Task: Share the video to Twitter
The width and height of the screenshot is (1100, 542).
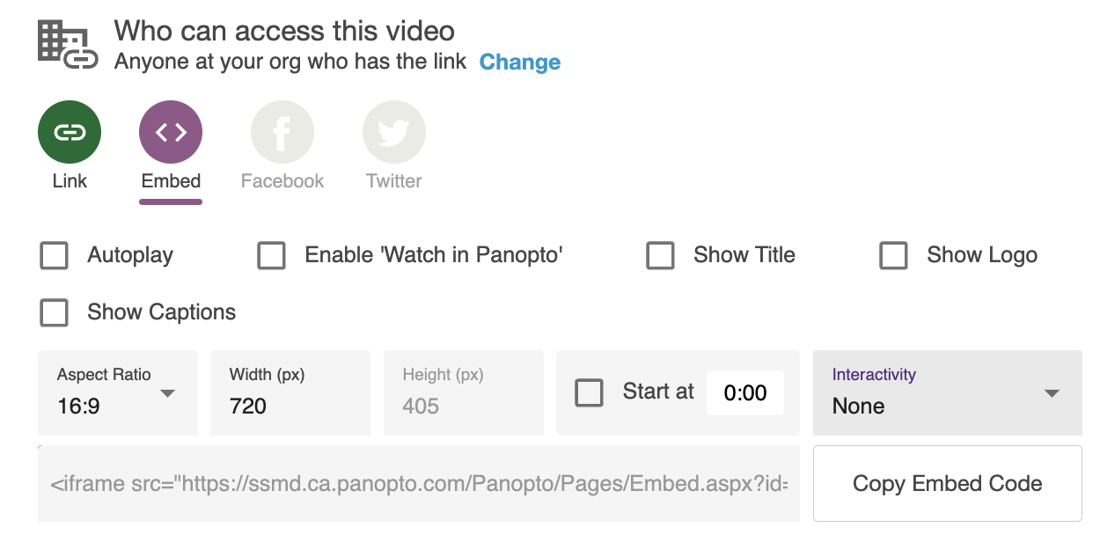Action: pyautogui.click(x=393, y=131)
